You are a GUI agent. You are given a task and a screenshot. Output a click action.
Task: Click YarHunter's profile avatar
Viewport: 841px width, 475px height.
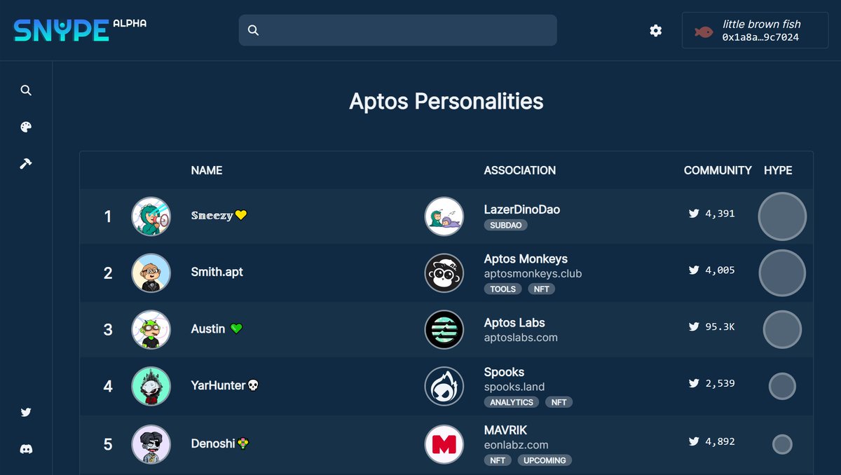pos(151,386)
